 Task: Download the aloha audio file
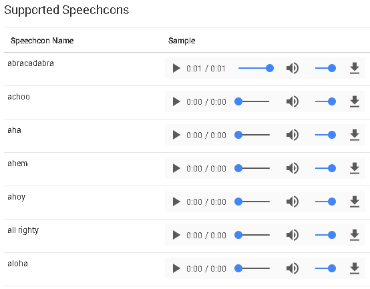tap(355, 268)
